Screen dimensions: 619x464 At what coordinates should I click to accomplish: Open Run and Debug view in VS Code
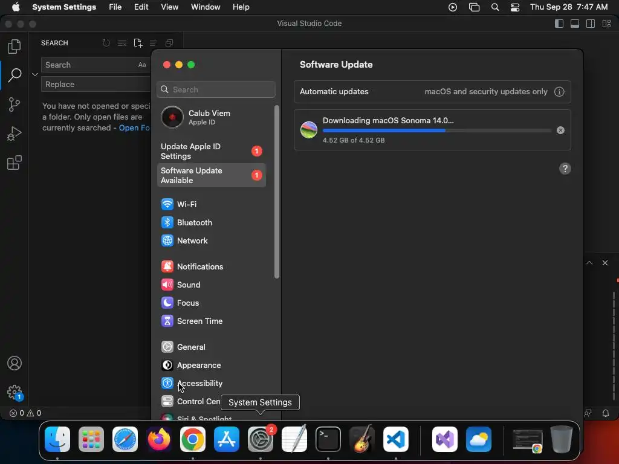coord(15,134)
